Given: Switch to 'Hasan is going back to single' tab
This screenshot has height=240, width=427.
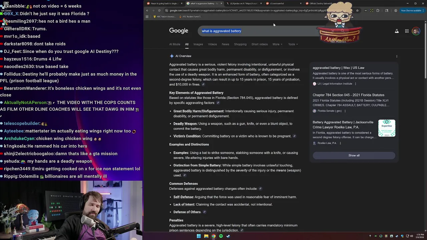Looking at the screenshot, I should click(164, 3).
